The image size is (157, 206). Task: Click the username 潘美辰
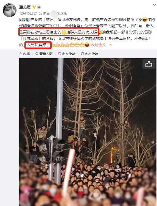25,7
